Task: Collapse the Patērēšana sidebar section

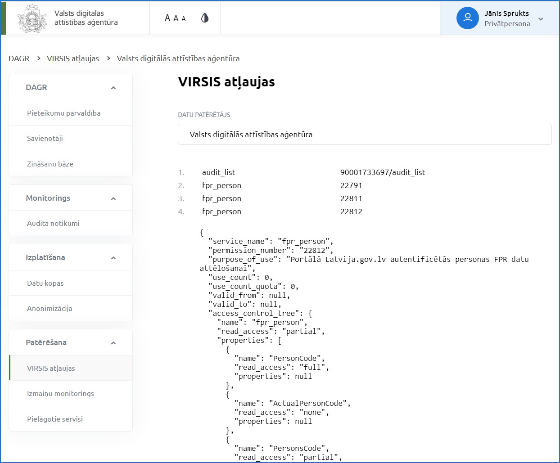Action: click(113, 343)
